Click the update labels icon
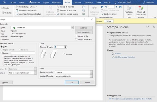 point(83,14)
